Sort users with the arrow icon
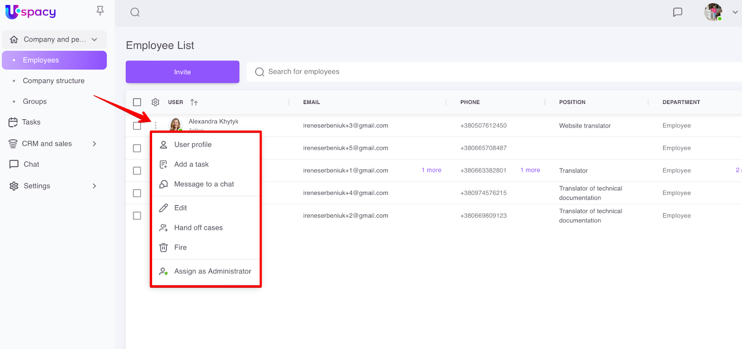The image size is (742, 349). pyautogui.click(x=194, y=102)
